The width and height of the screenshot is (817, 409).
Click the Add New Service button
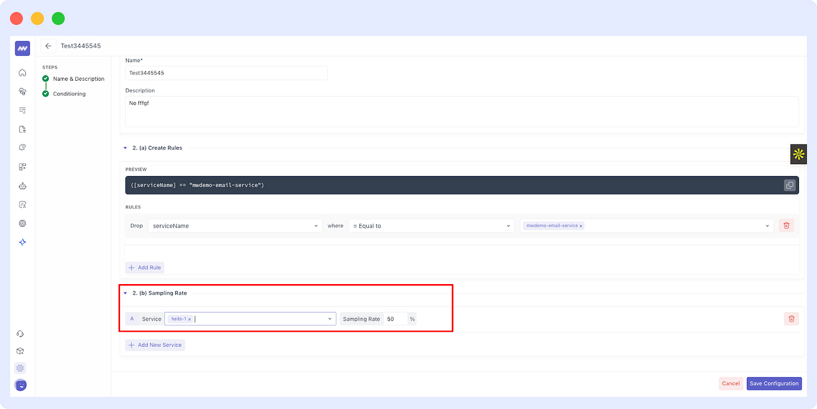click(x=155, y=345)
